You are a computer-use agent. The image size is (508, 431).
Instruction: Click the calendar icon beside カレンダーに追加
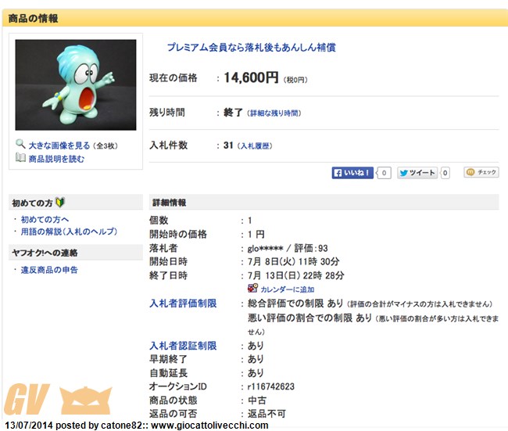click(x=252, y=289)
